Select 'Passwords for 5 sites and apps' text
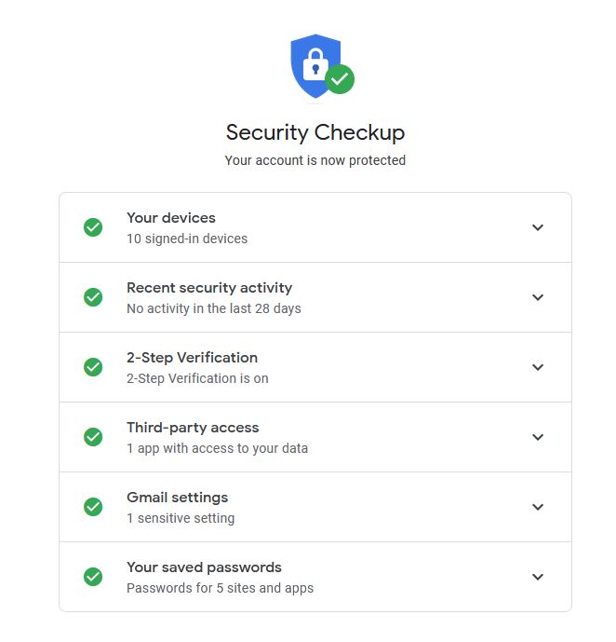This screenshot has width=616, height=642. coord(220,588)
